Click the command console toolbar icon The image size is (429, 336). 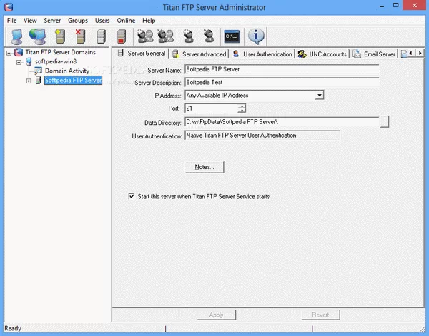tap(231, 36)
